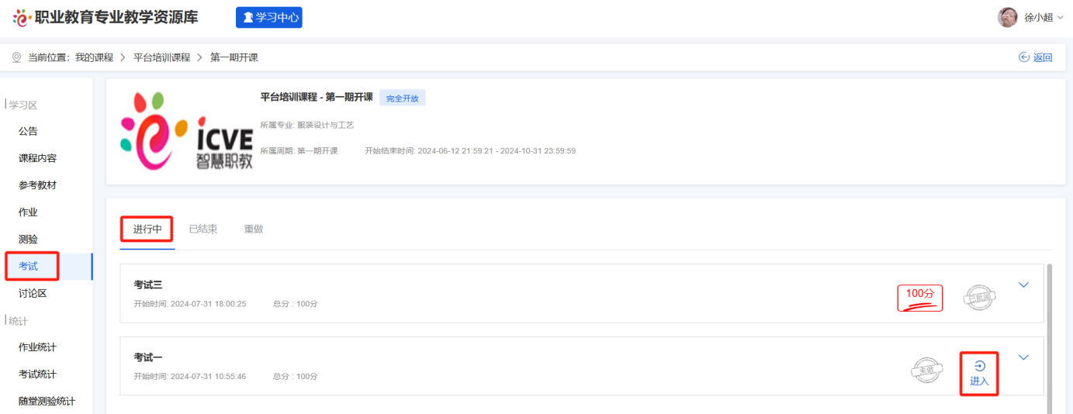Click the ICVE 智慧职教 course thumbnail

click(187, 132)
